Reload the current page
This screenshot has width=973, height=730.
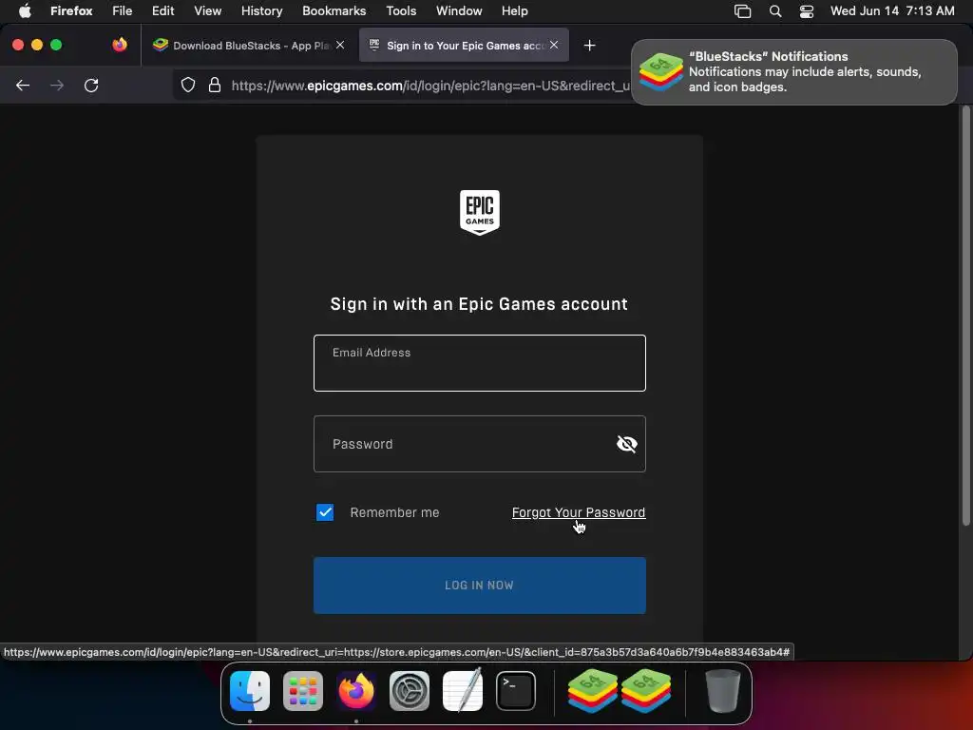coord(91,85)
